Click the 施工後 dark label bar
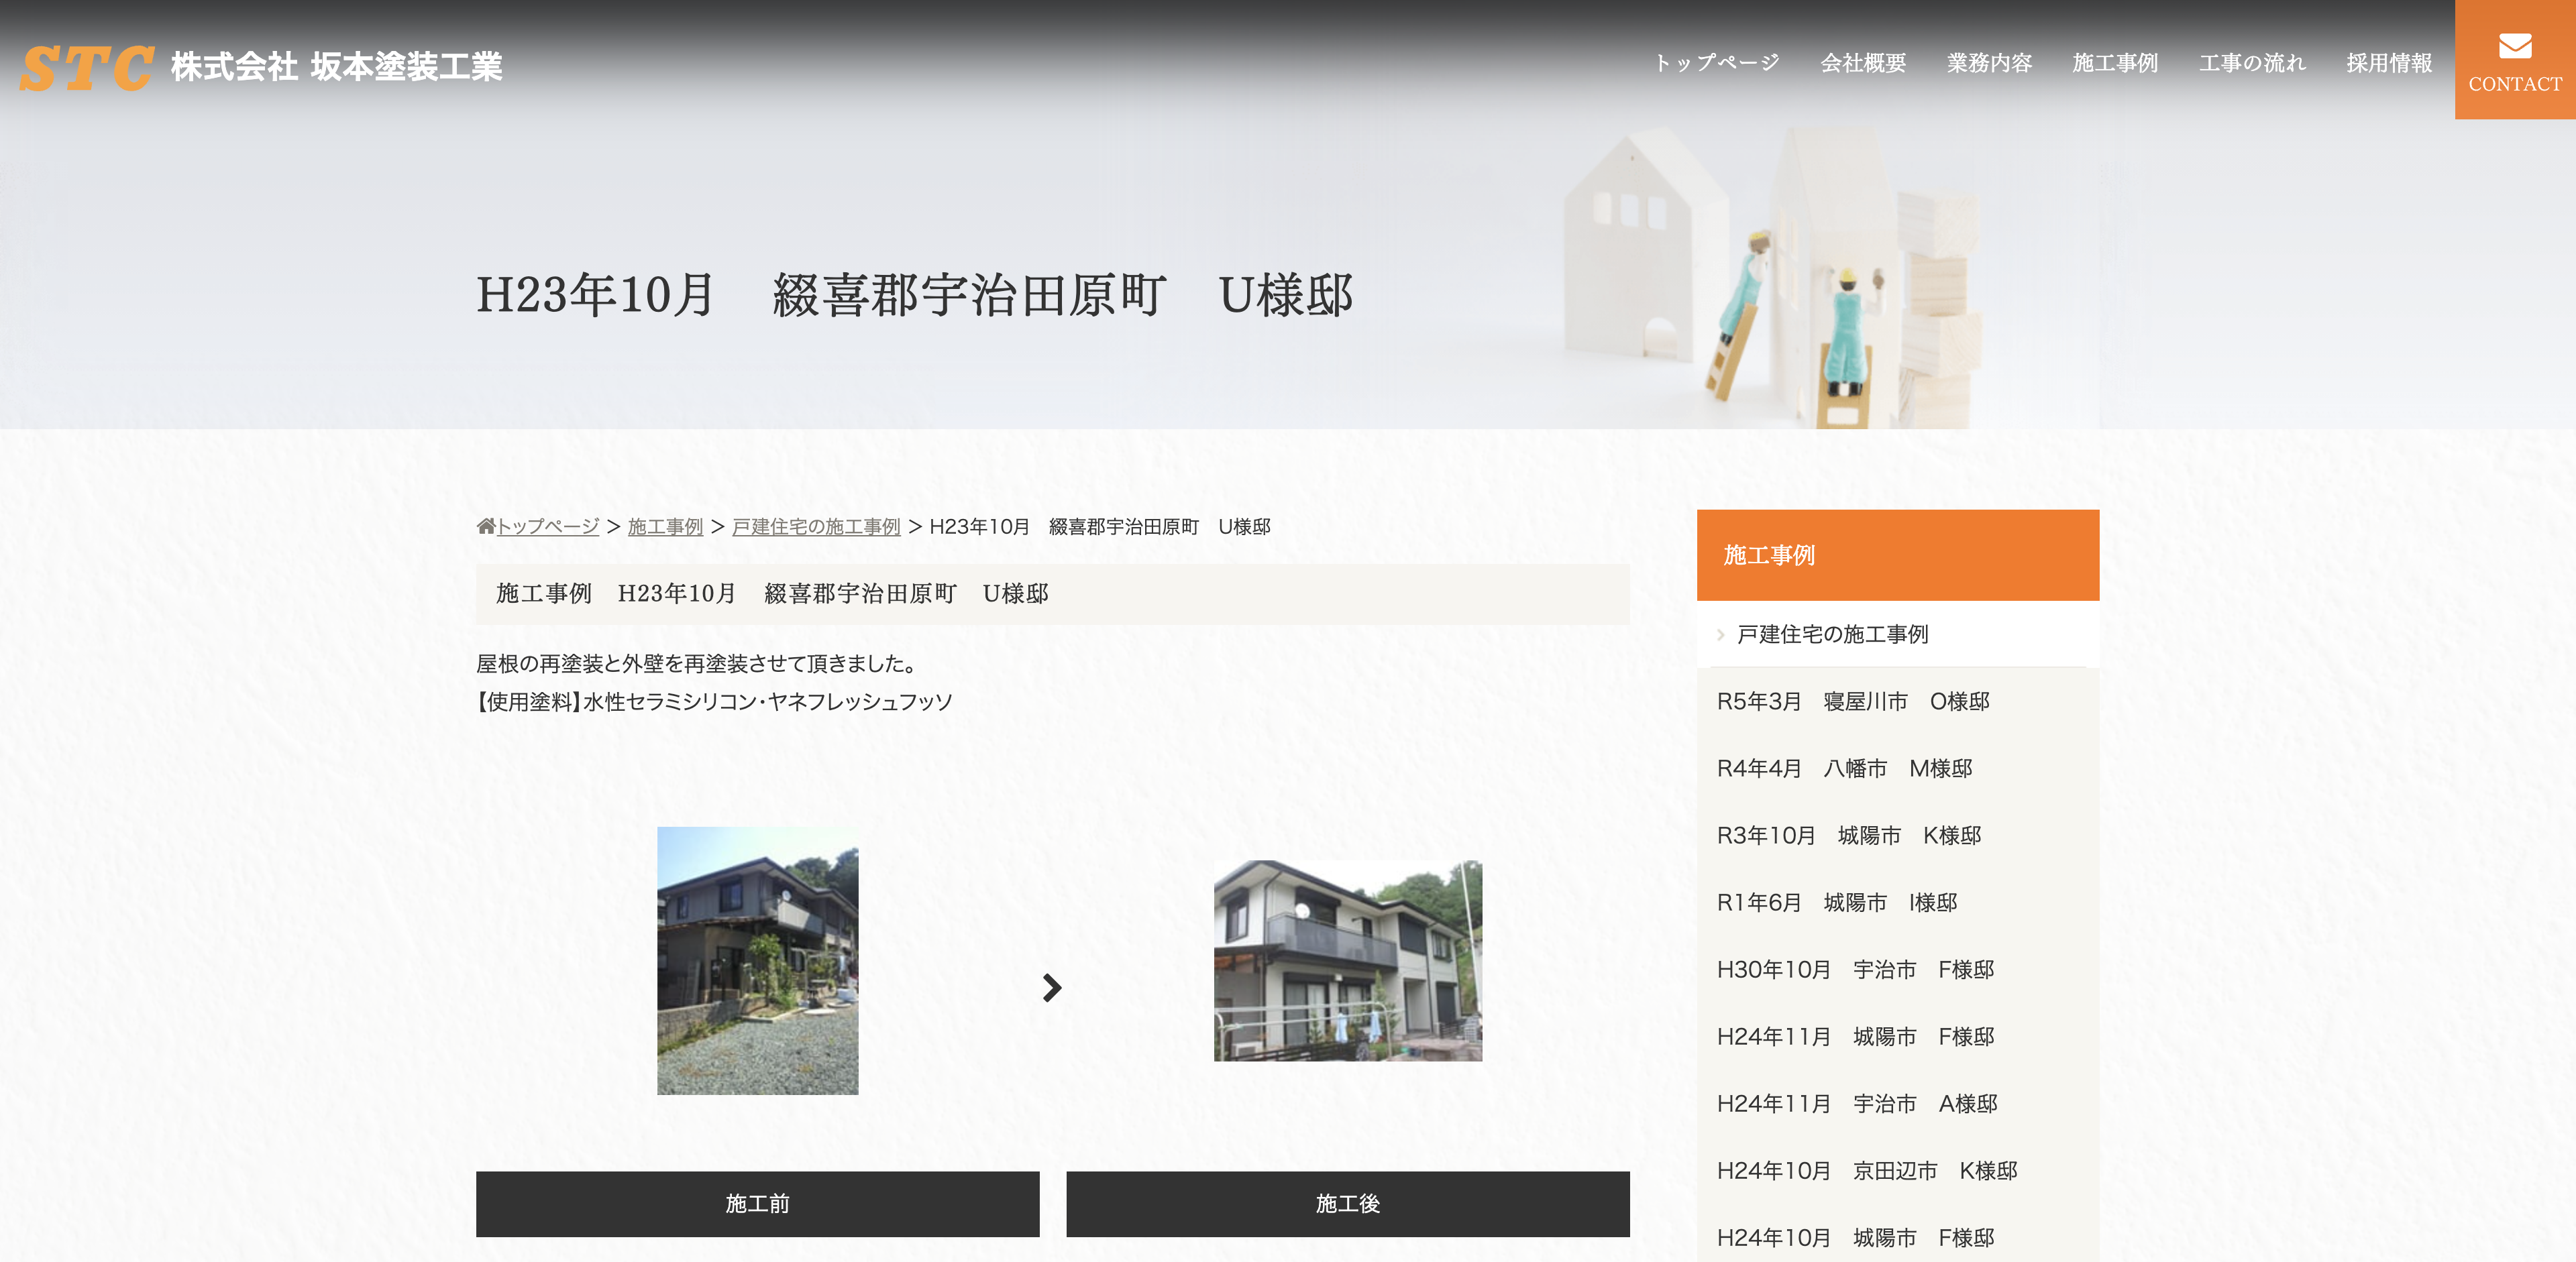This screenshot has height=1262, width=2576. pyautogui.click(x=1348, y=1204)
